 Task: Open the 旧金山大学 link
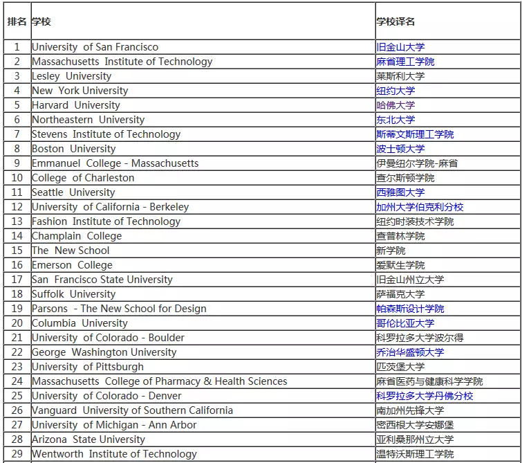[x=400, y=47]
